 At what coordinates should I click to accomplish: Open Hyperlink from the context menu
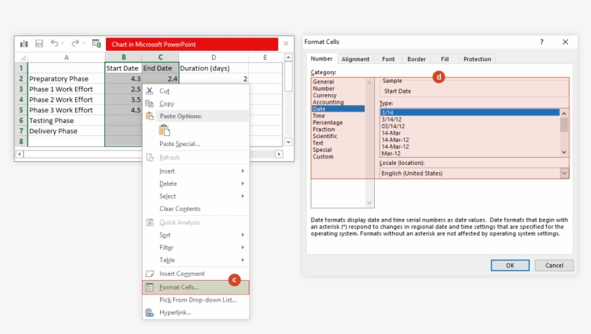[174, 312]
